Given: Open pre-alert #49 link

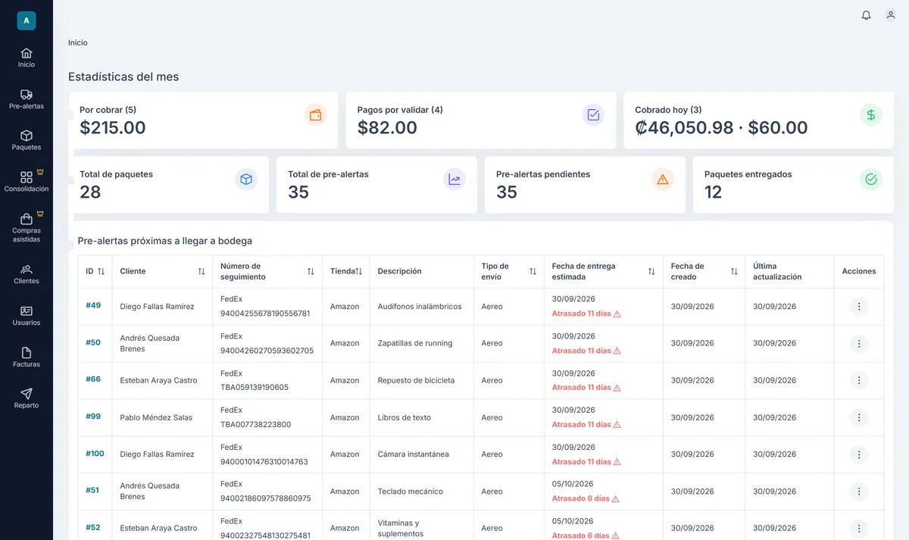Looking at the screenshot, I should pos(93,305).
